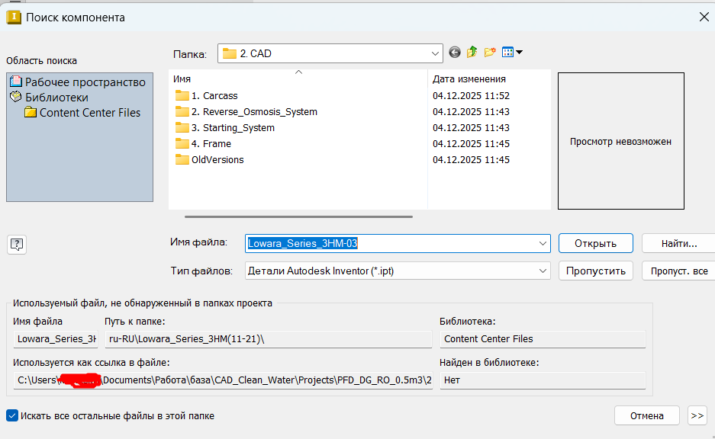Expand the Тип файлов dropdown
The height and width of the screenshot is (439, 715).
(x=543, y=271)
